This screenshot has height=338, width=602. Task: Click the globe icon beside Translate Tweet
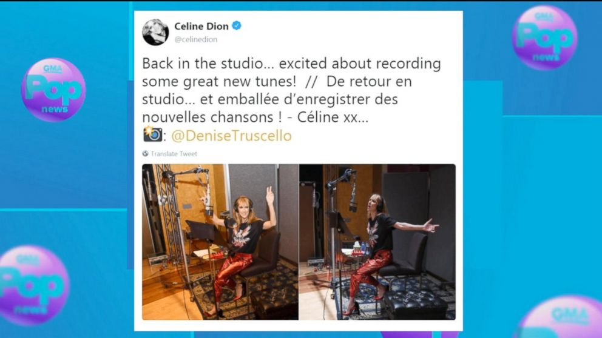(x=145, y=154)
